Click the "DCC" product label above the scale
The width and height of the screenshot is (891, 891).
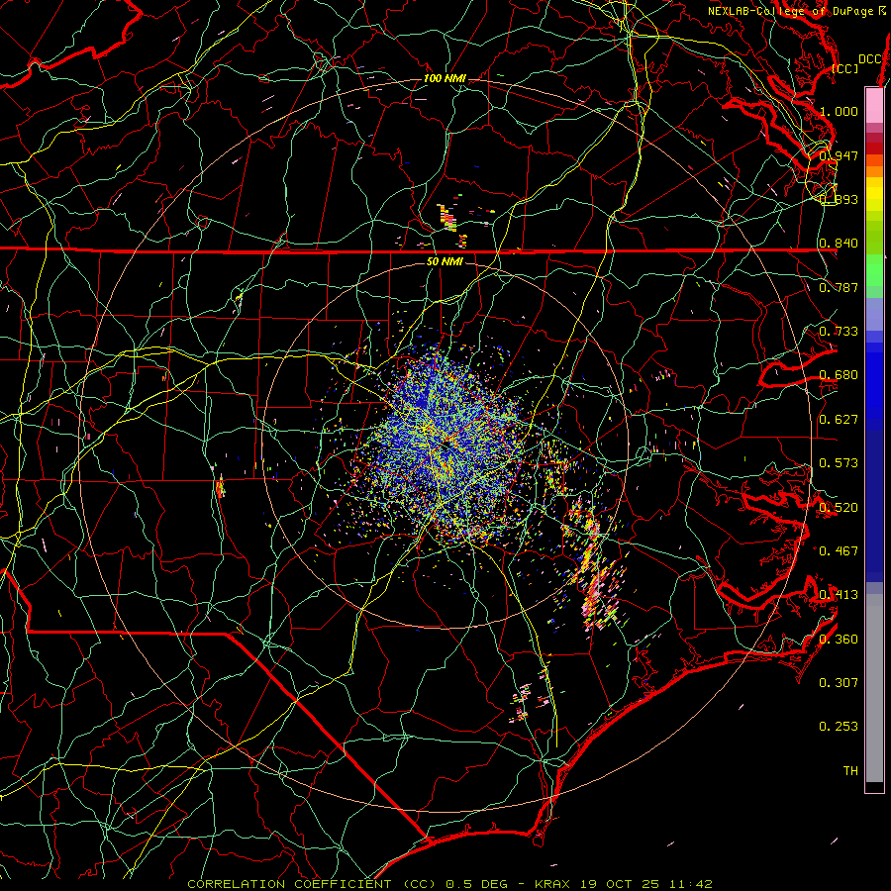(869, 59)
